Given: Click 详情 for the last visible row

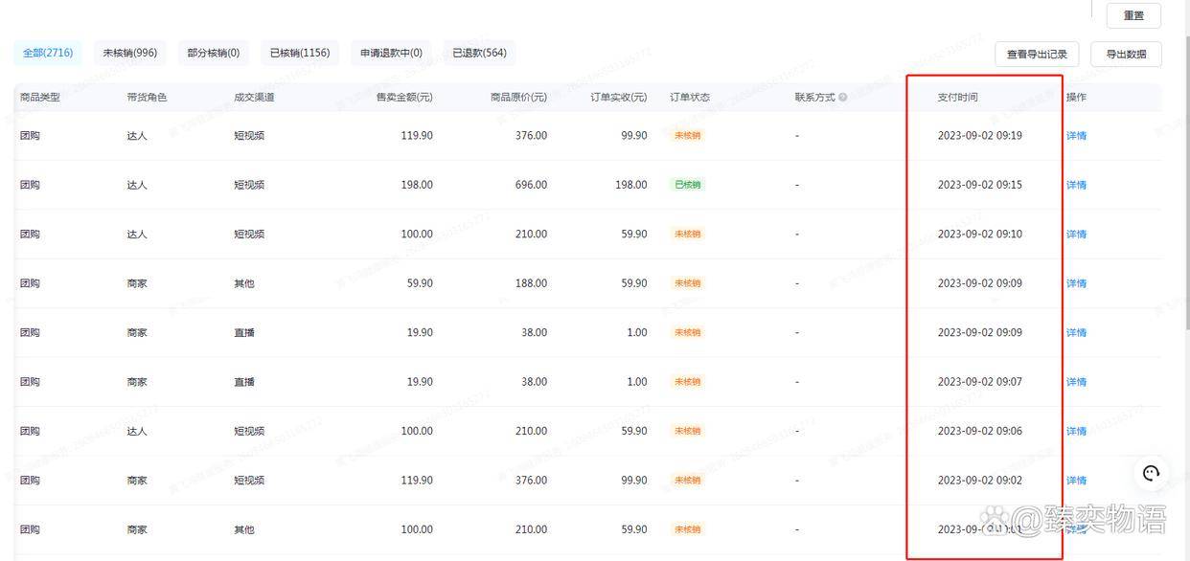Looking at the screenshot, I should point(1076,528).
